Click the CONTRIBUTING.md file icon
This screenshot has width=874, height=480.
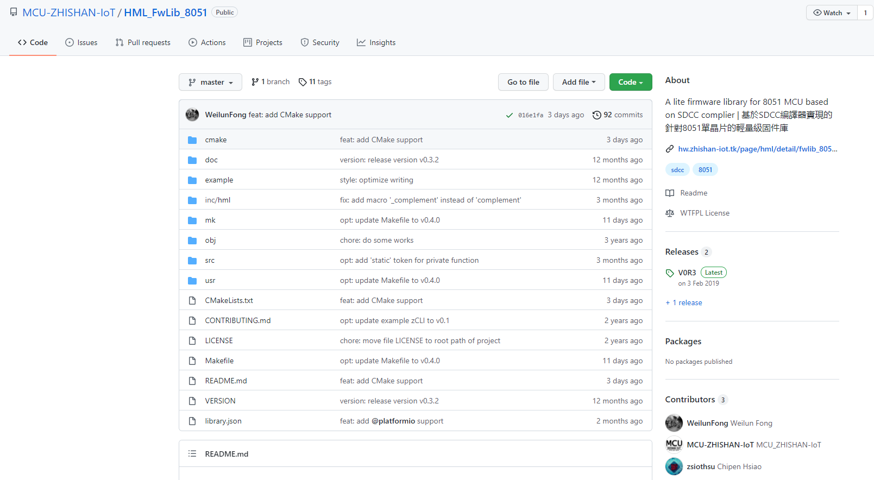coord(192,321)
